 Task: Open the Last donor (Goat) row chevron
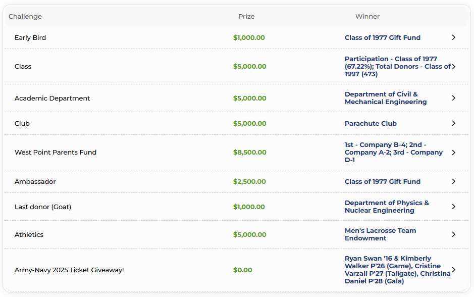click(453, 207)
